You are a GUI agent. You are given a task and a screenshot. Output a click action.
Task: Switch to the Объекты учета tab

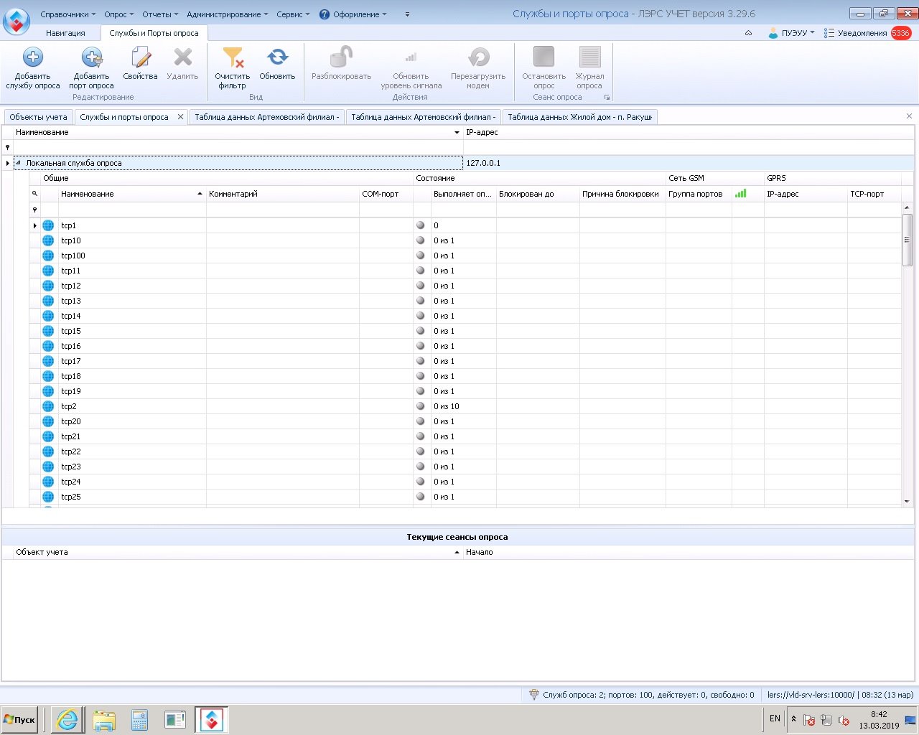38,117
